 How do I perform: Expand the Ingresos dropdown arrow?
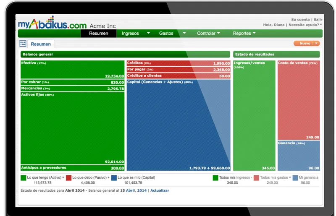point(148,33)
